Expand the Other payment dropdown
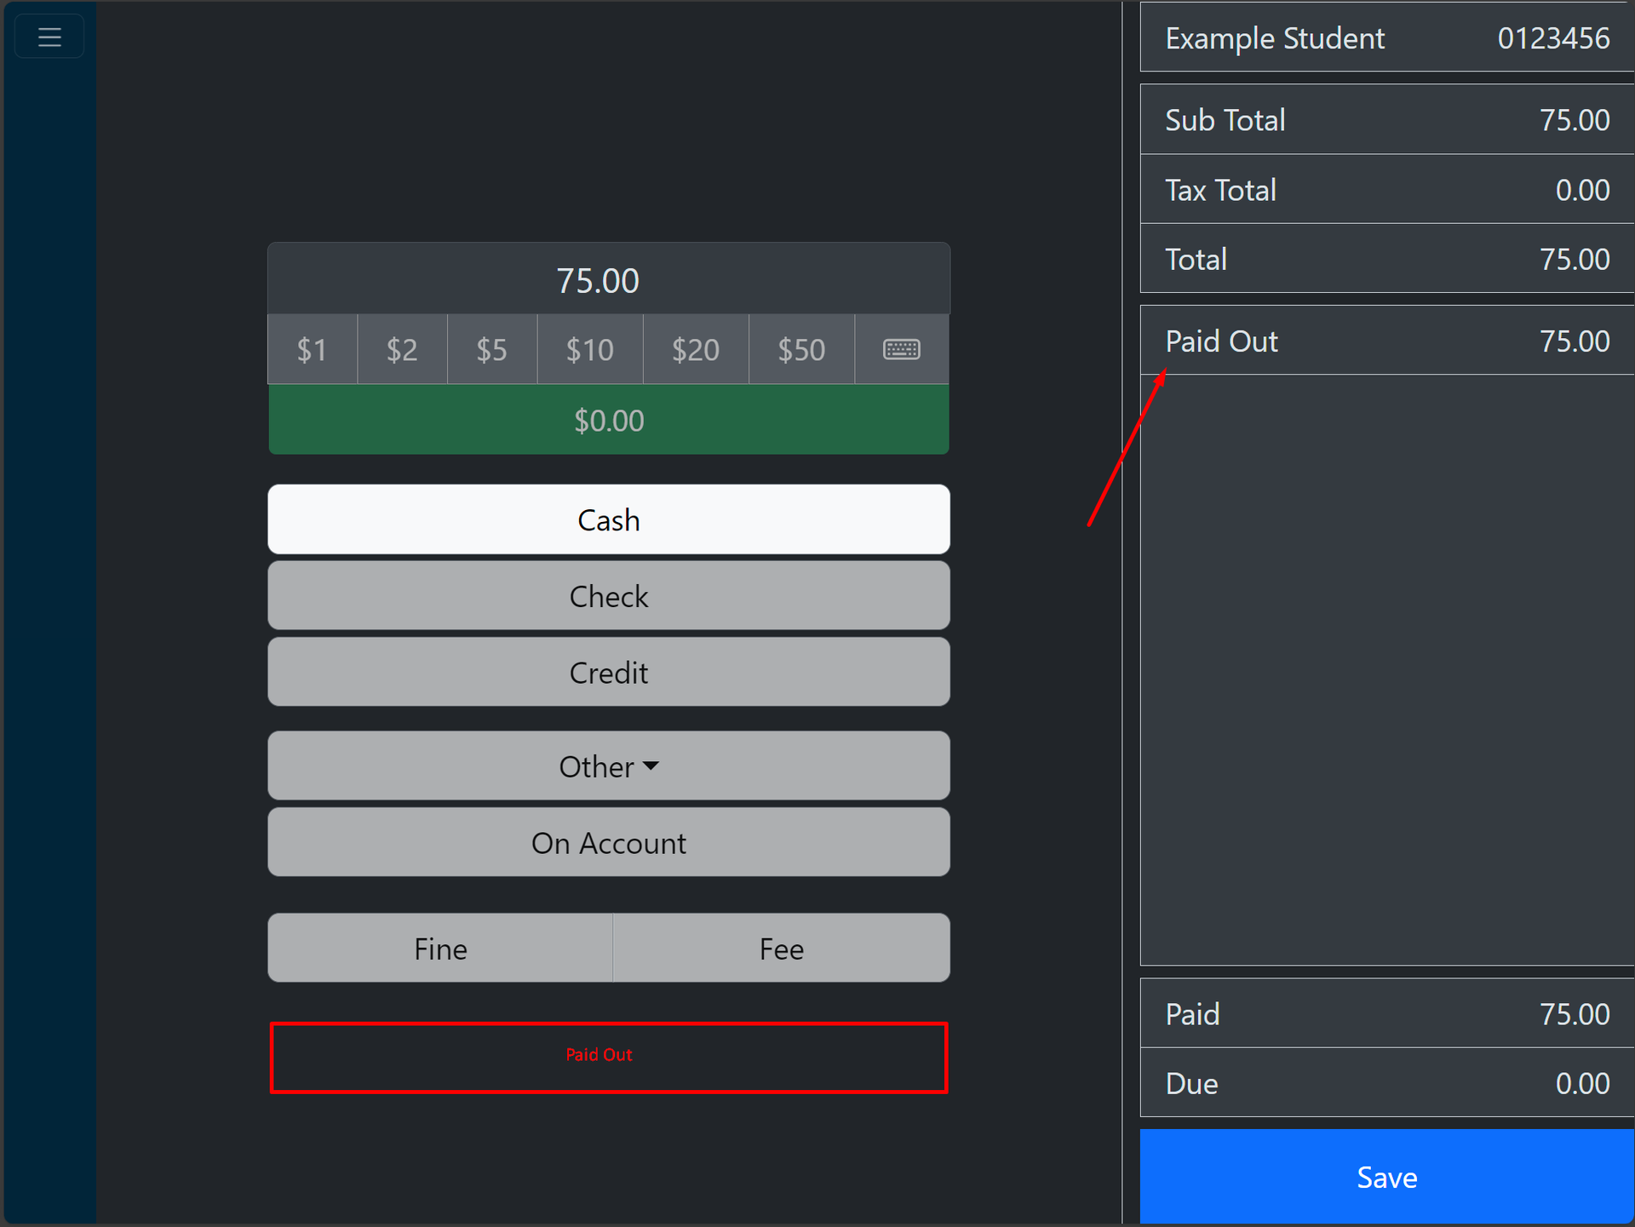 click(608, 766)
